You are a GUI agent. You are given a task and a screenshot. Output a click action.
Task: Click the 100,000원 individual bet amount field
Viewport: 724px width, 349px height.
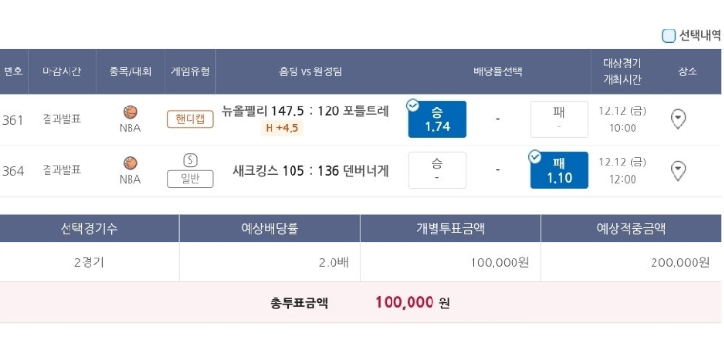coord(451,262)
